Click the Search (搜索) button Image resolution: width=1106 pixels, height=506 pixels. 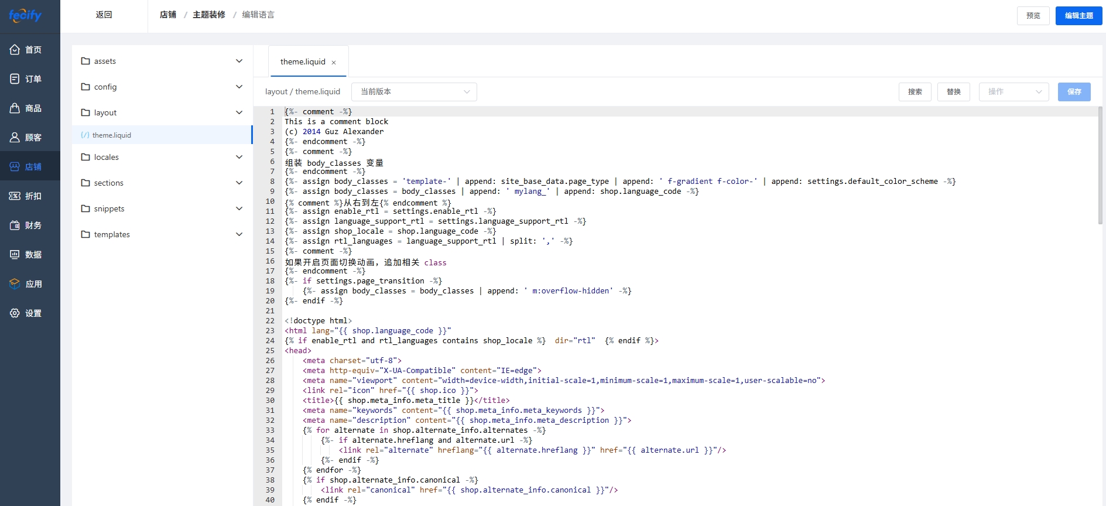click(x=915, y=92)
